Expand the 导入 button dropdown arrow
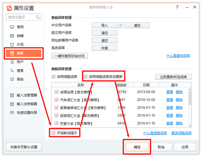Image resolution: width=202 pixels, height=157 pixels. (120, 25)
